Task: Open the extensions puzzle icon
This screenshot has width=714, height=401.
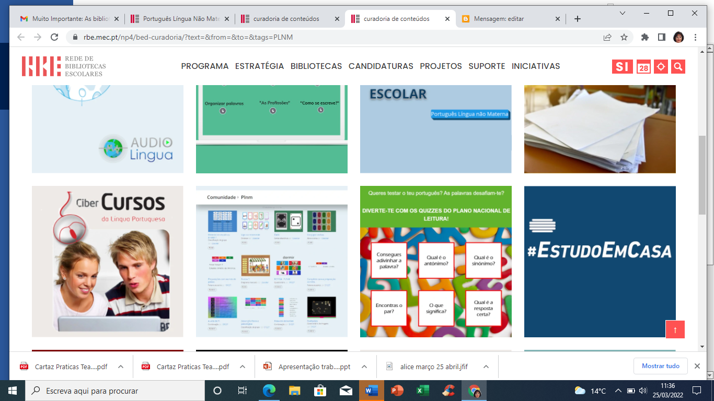Action: pyautogui.click(x=645, y=37)
